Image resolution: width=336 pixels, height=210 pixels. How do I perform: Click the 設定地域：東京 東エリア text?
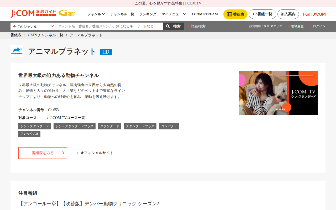(x=266, y=26)
